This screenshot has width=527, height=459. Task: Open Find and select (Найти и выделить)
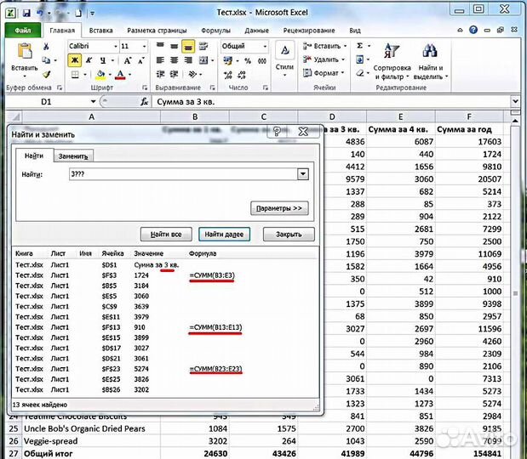[431, 62]
